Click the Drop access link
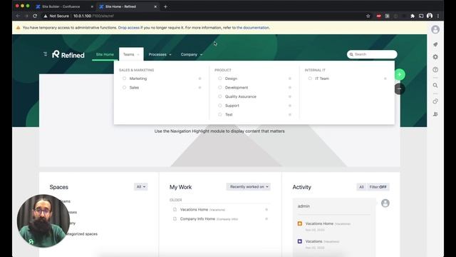456x257 pixels. (x=129, y=28)
